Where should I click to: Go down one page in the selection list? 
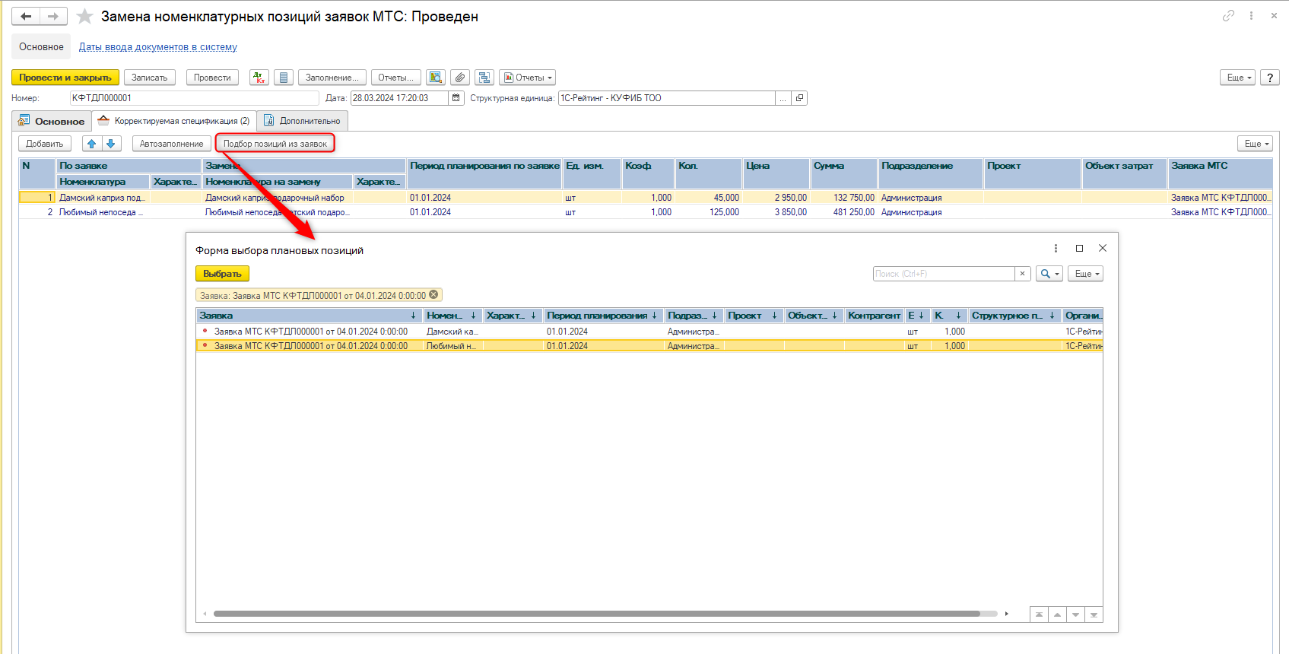click(x=1075, y=614)
